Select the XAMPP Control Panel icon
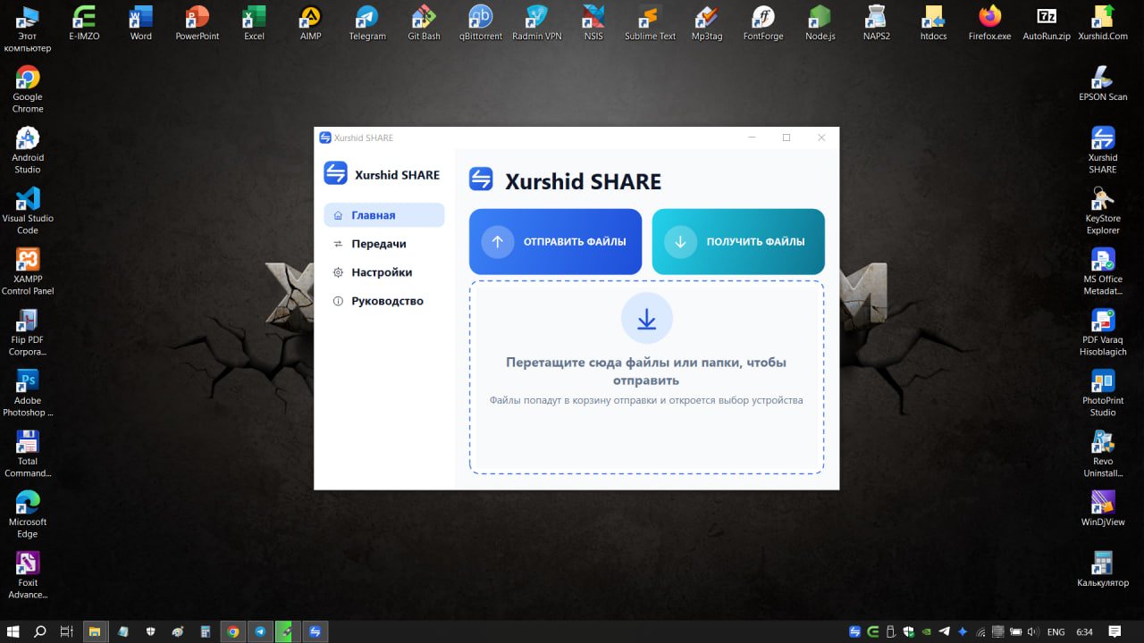 [28, 271]
